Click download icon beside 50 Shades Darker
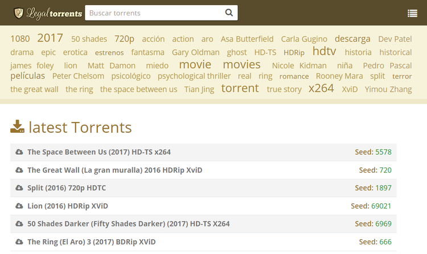Viewport: 427px width, 254px height. tap(19, 224)
